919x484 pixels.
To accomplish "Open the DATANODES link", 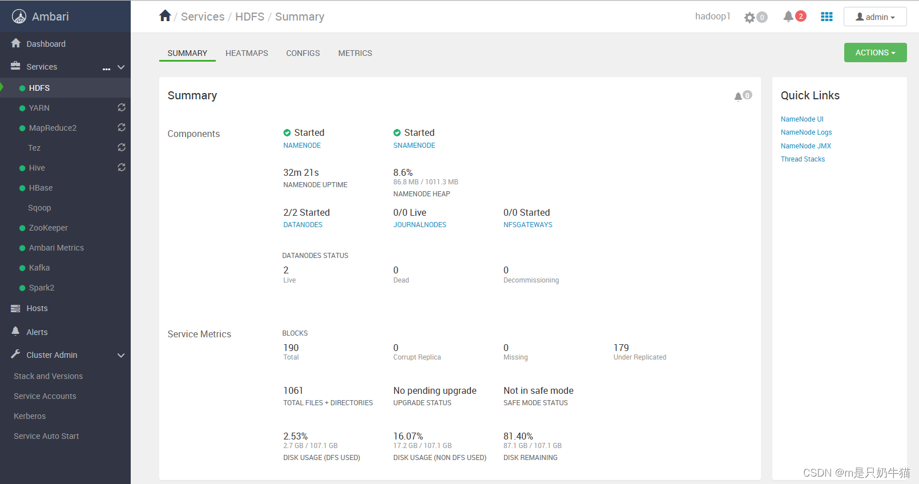I will point(303,225).
